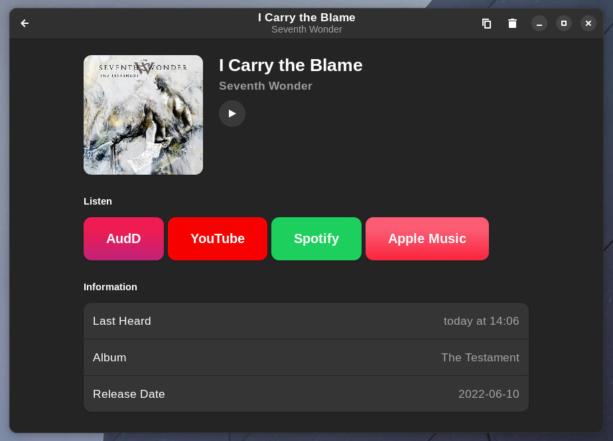Delete this song using the trash icon
613x441 pixels.
[x=512, y=23]
